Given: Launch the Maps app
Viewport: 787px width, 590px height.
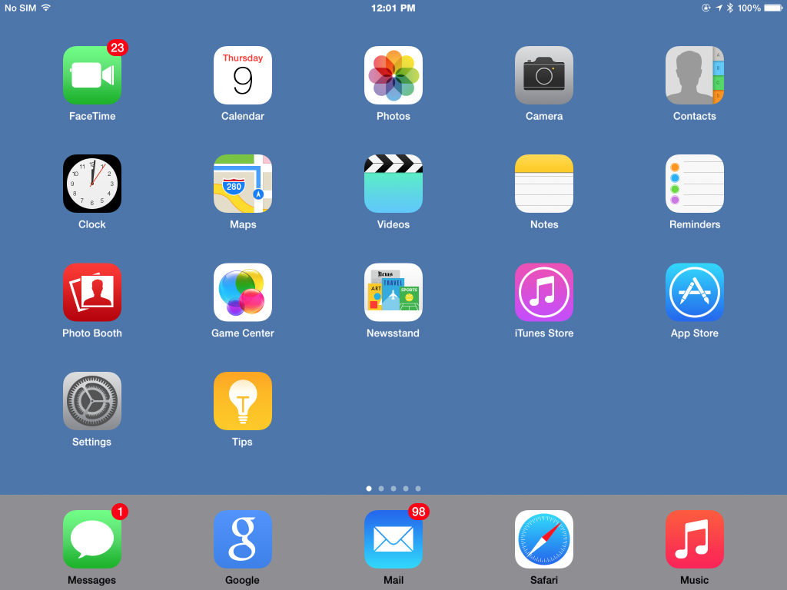Looking at the screenshot, I should click(x=242, y=184).
